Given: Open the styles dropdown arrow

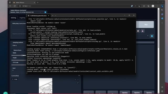Looking at the screenshot, I should tap(148, 36).
